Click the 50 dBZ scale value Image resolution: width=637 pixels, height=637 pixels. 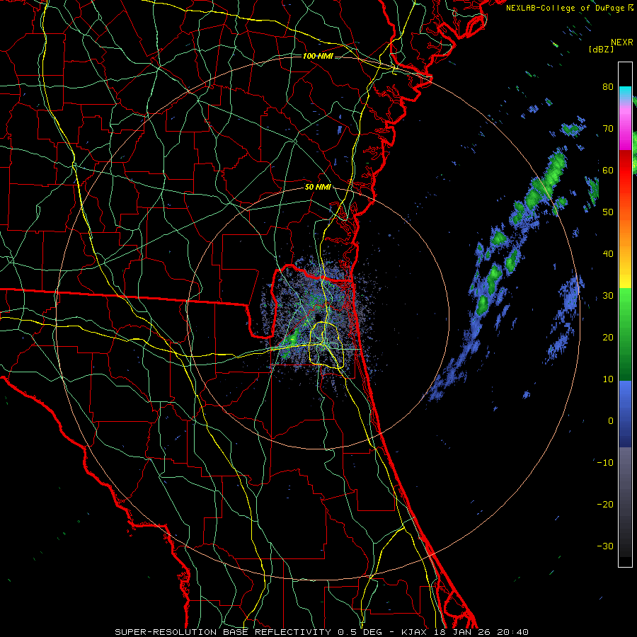coord(608,212)
